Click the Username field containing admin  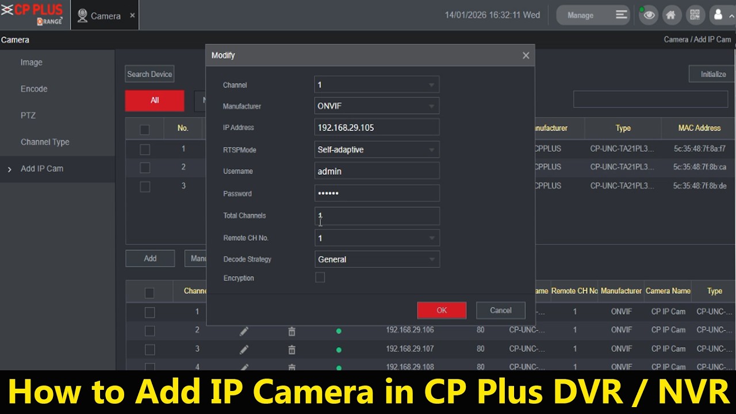[377, 171]
